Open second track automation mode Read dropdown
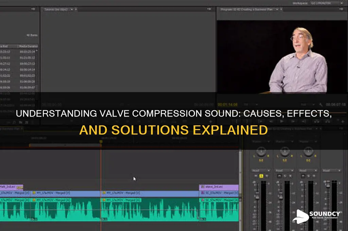The image size is (348, 231). pos(284,171)
